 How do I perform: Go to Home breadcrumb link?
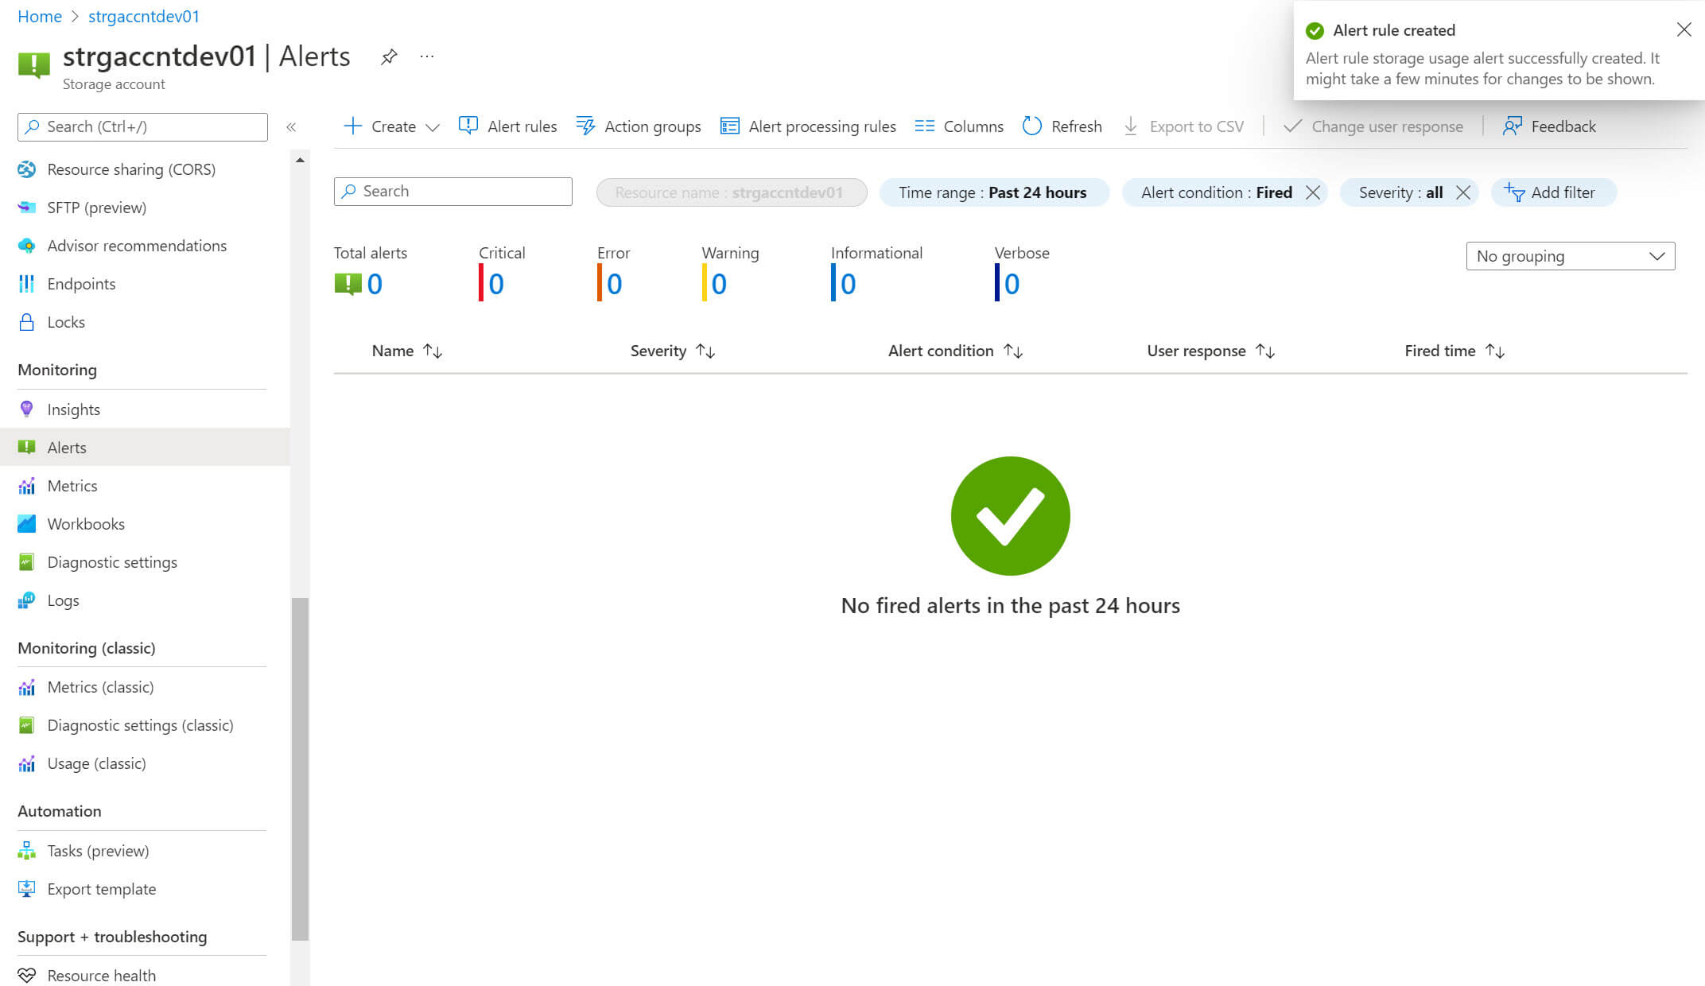tap(39, 17)
